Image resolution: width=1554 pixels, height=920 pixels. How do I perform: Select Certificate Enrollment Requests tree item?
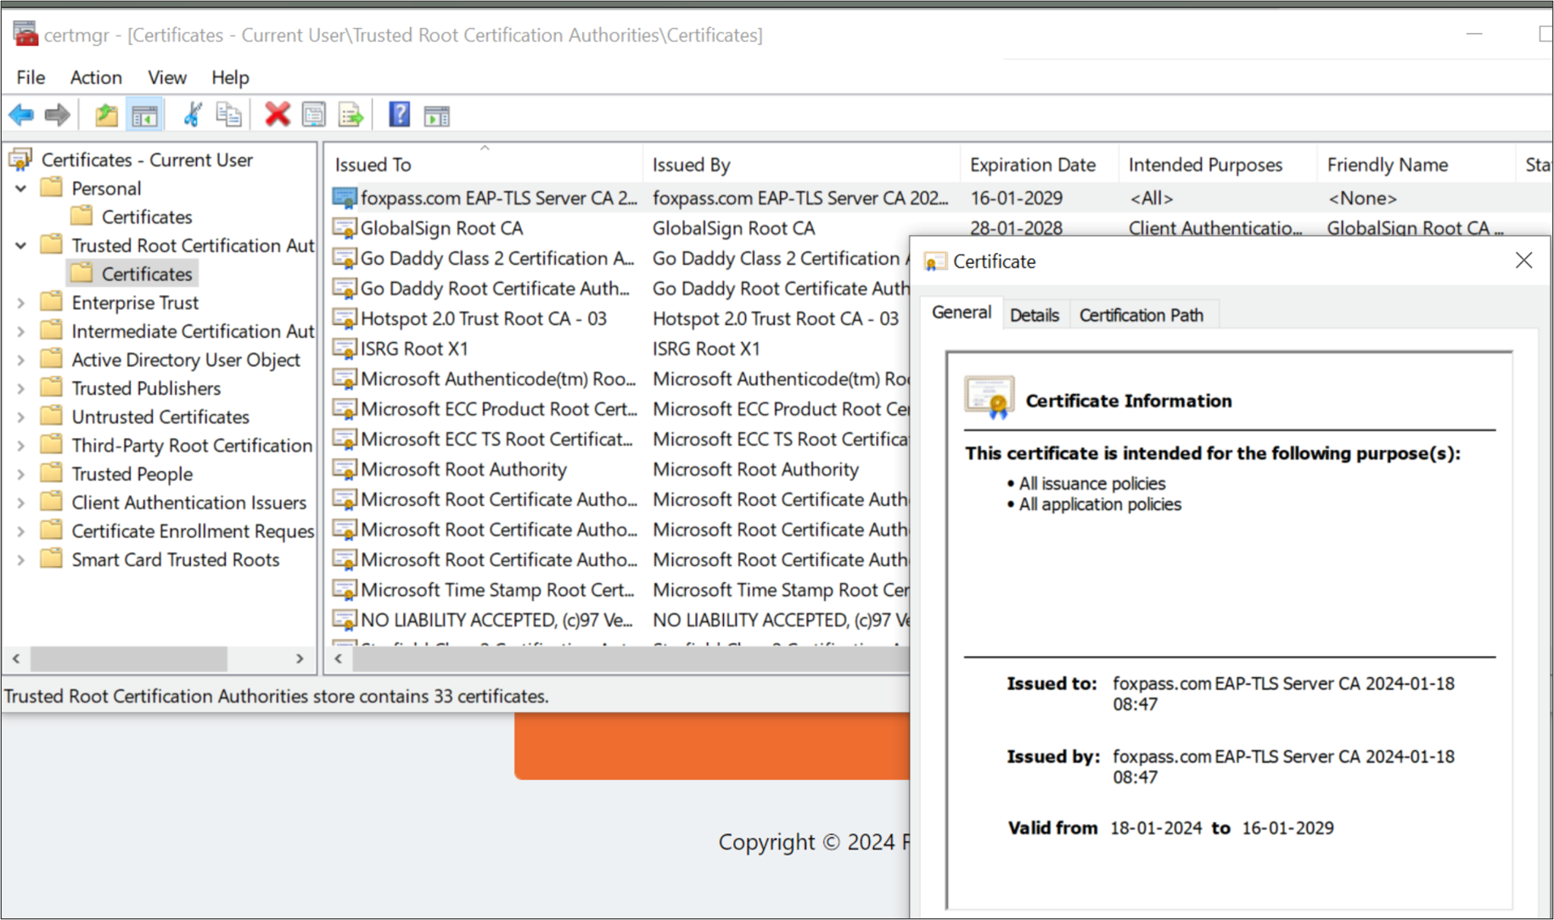193,531
